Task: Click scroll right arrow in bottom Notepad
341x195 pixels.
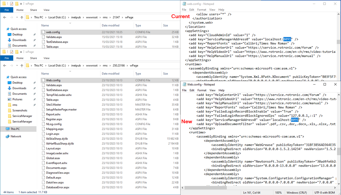Action: (335, 188)
